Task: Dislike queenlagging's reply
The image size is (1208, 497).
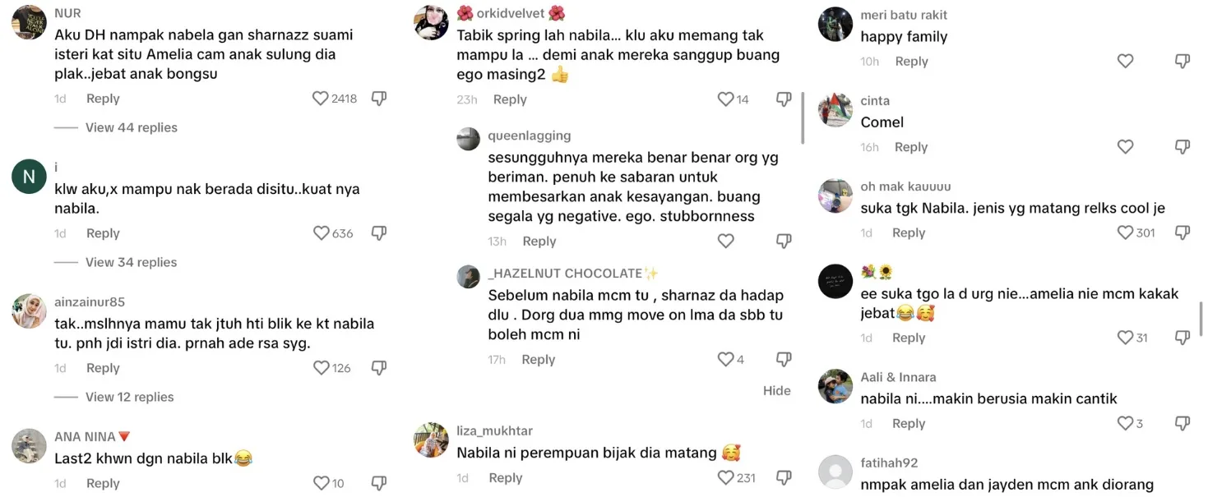Action: (784, 242)
